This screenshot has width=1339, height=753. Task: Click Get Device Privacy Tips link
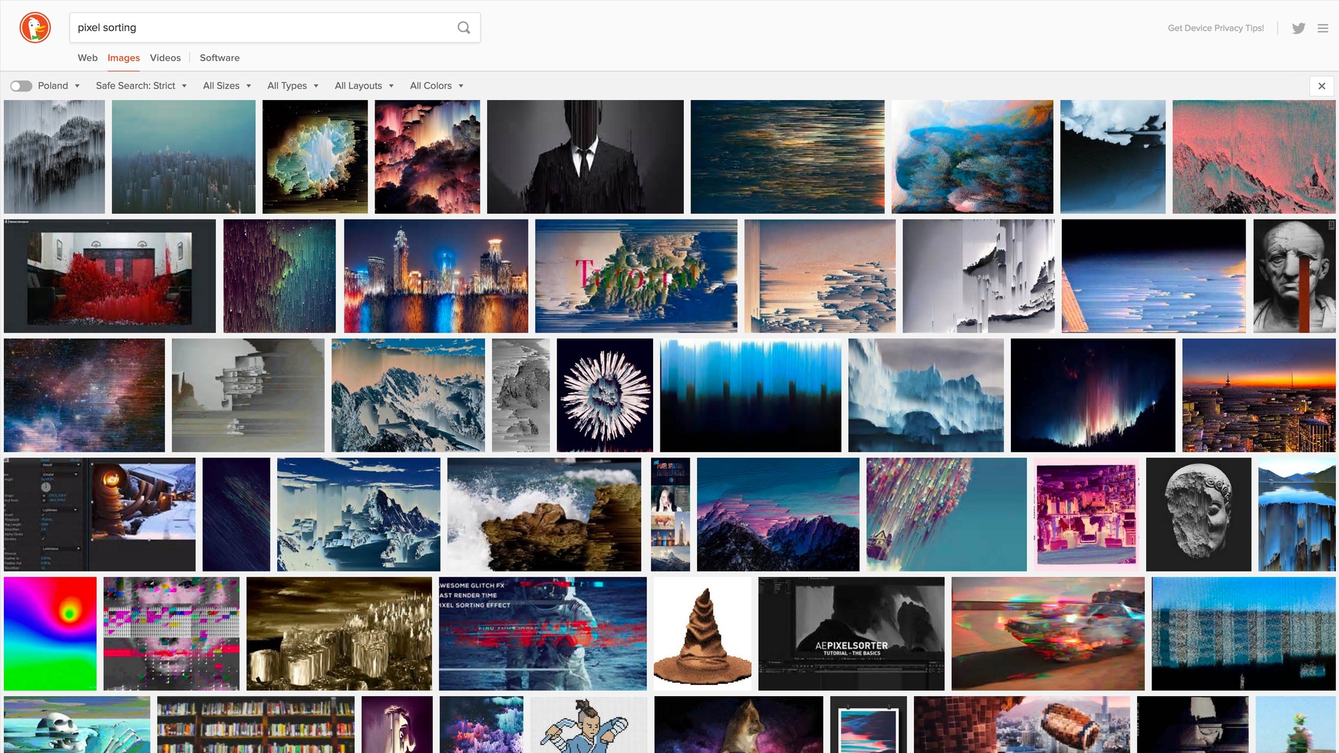[1216, 28]
